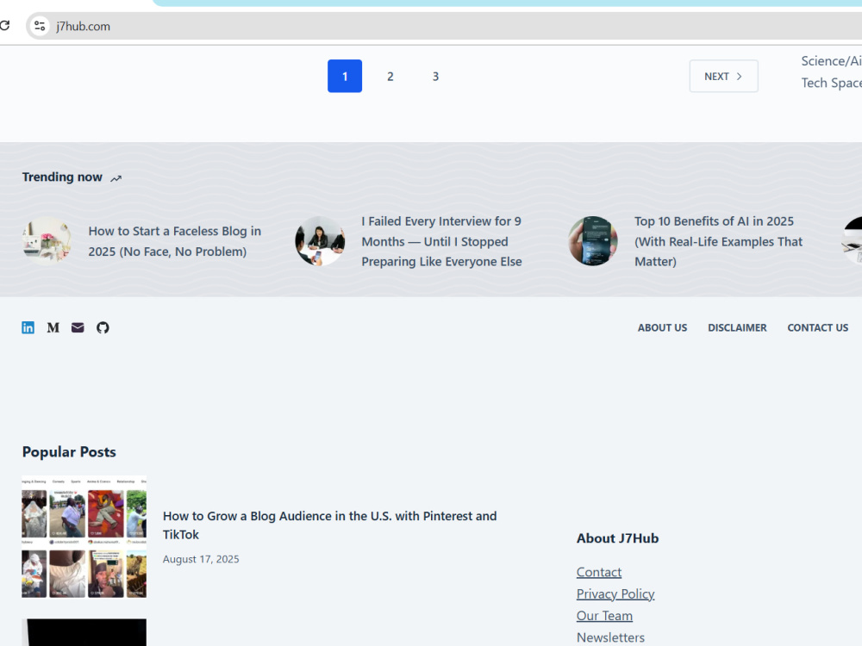Click the August 17, 2025 date
Image resolution: width=862 pixels, height=646 pixels.
[201, 559]
